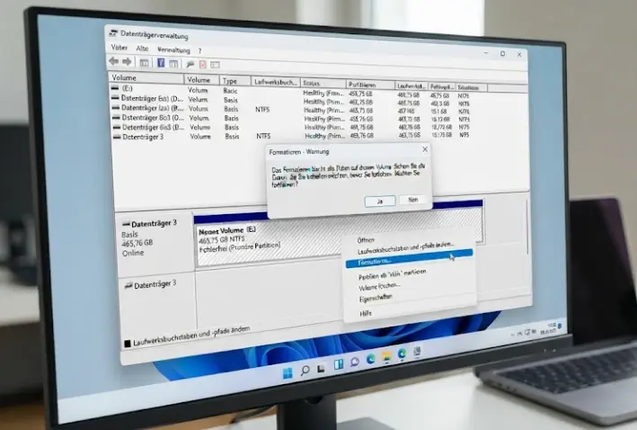Screen dimensions: 637x430
Task: Open the File Explorer icon on the taskbar
Action: [386, 357]
